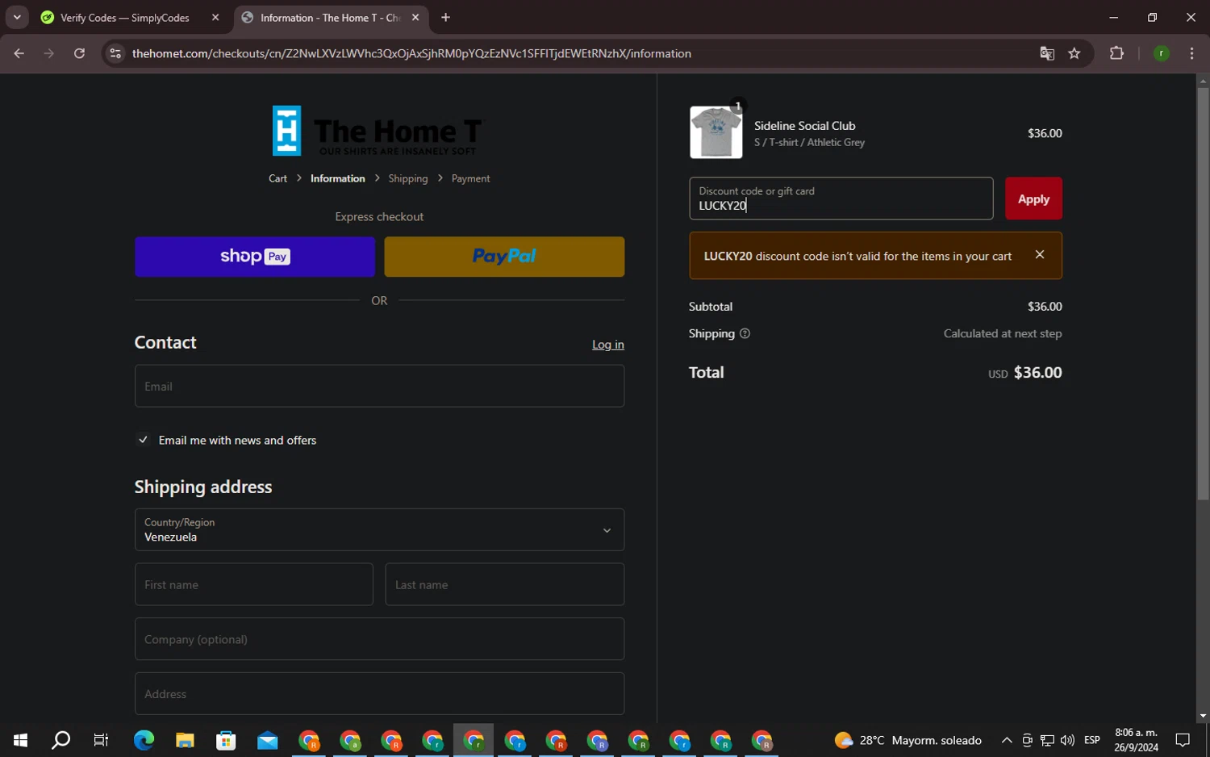This screenshot has height=757, width=1210.
Task: Click the Sideline Social Club product name
Action: pos(804,126)
